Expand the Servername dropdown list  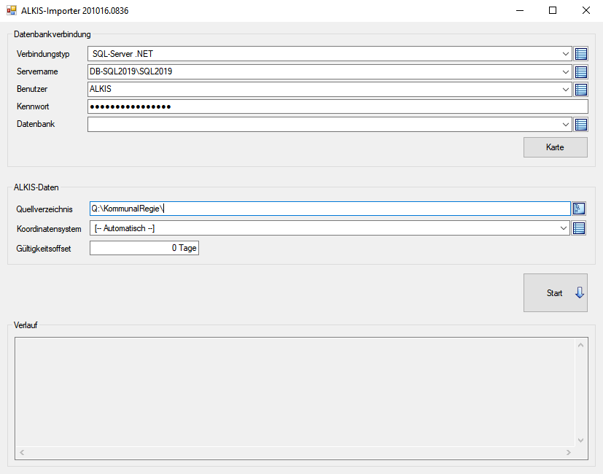point(567,71)
